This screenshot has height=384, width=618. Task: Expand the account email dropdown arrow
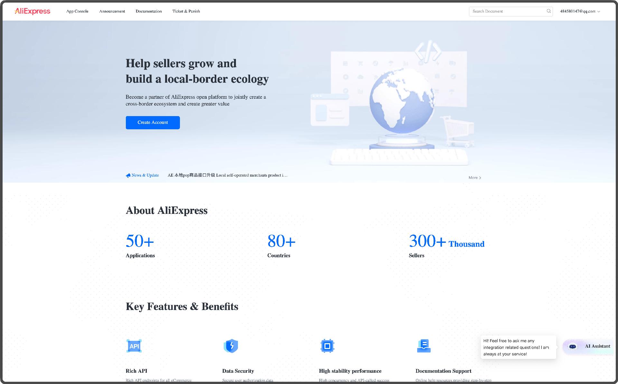(599, 12)
